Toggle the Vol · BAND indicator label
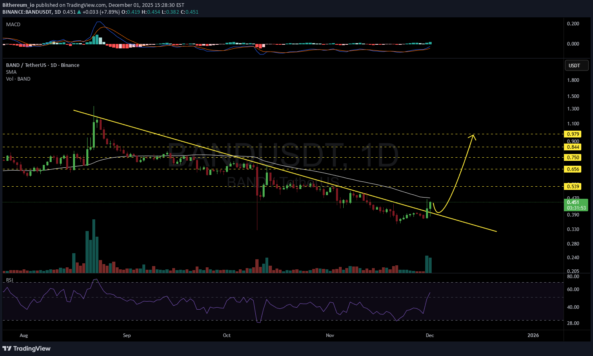This screenshot has width=593, height=356. (18, 79)
